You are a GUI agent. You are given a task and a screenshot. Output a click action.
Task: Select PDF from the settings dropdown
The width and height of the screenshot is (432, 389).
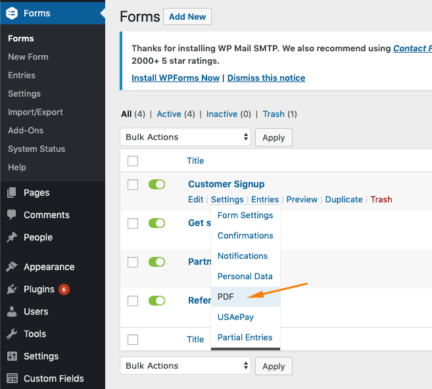(245, 297)
